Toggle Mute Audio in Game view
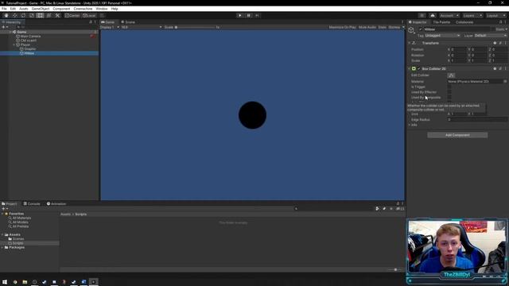Image resolution: width=509 pixels, height=286 pixels. 367,27
